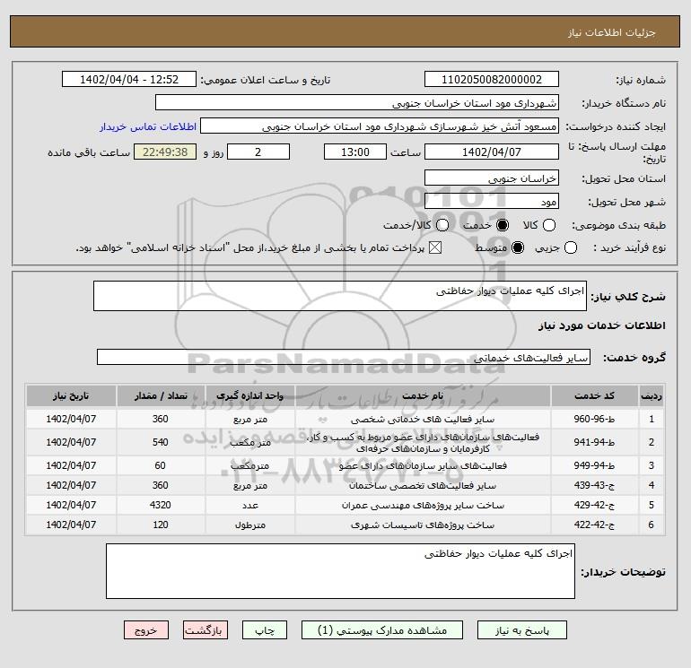Screen dimensions: 691x668
Task: Choose the متوسط purchase process option
Action: point(518,247)
